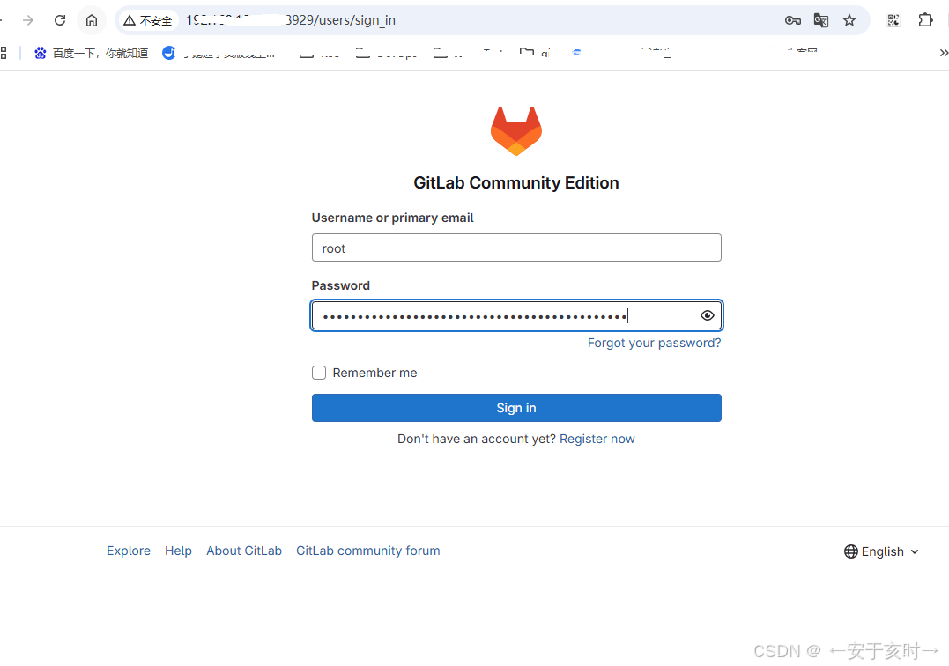Click the username field containing root
This screenshot has height=666, width=949.
pyautogui.click(x=515, y=248)
